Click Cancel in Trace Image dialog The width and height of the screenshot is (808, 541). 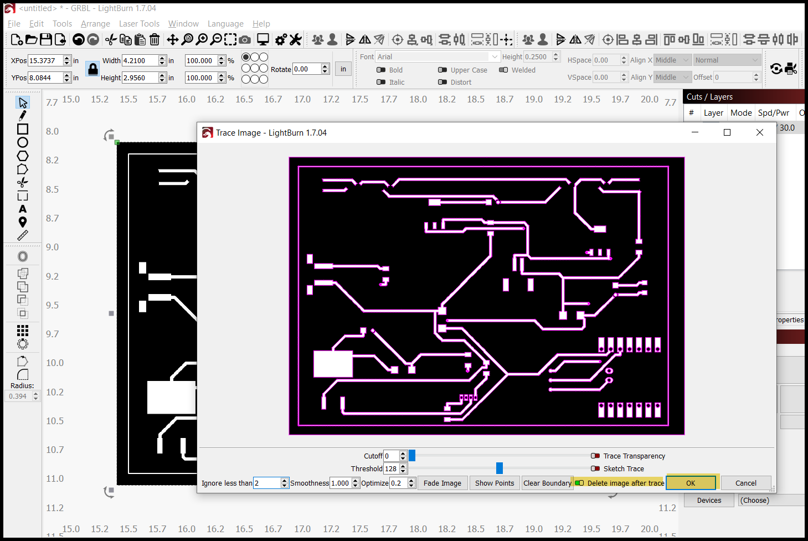point(745,483)
